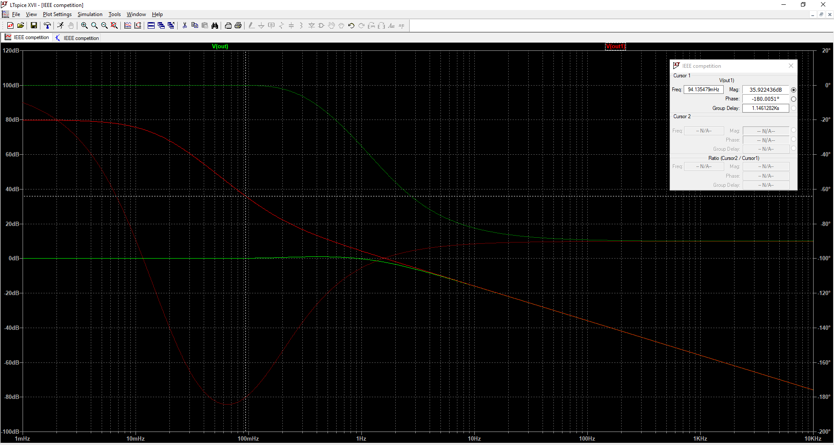Click the Print printer icon

pyautogui.click(x=238, y=26)
